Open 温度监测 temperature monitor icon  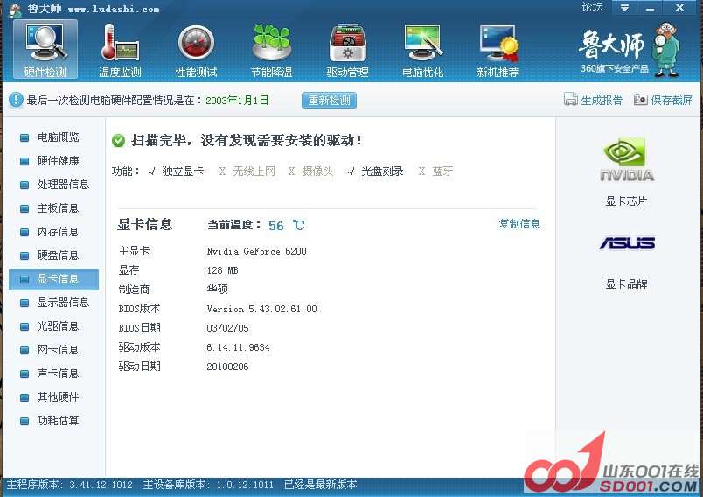pos(120,48)
